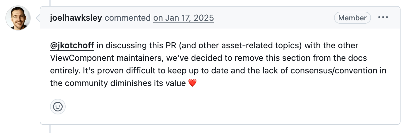This screenshot has height=133, width=415.
Task: Open the three-dot comment options menu
Action: tap(383, 17)
